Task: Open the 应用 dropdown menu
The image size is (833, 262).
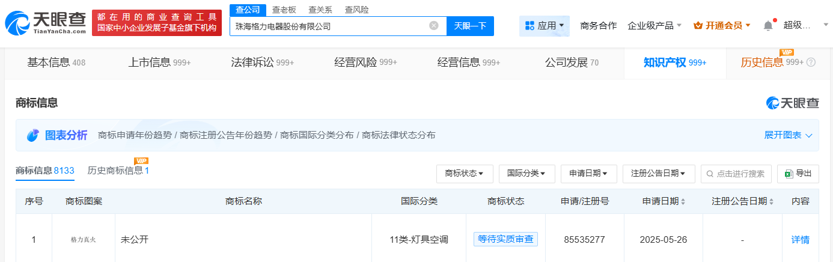Action: pos(545,26)
